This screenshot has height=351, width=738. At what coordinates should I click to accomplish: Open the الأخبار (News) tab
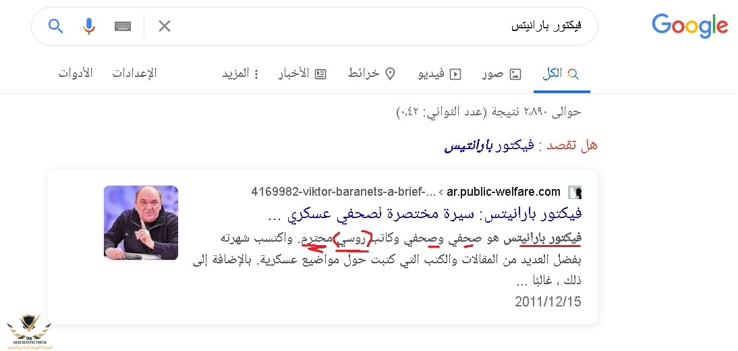[x=302, y=74]
